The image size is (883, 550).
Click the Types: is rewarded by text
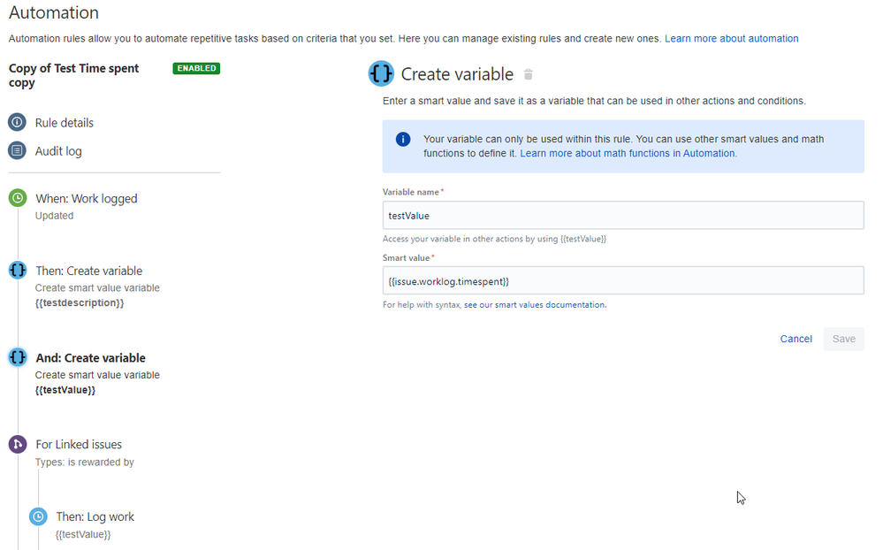tap(85, 462)
